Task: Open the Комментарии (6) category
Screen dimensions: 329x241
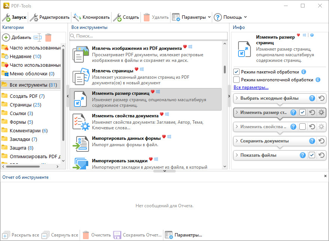Action: pos(24,131)
